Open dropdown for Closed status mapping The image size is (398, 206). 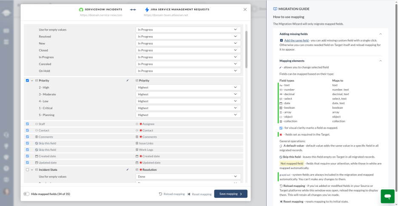point(188,50)
